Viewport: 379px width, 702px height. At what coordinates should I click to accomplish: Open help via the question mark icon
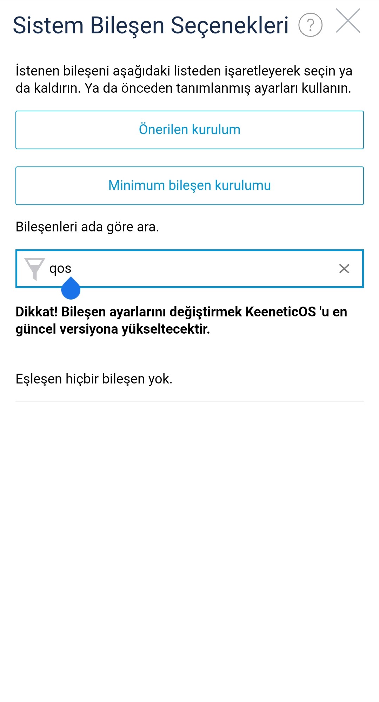pyautogui.click(x=310, y=25)
